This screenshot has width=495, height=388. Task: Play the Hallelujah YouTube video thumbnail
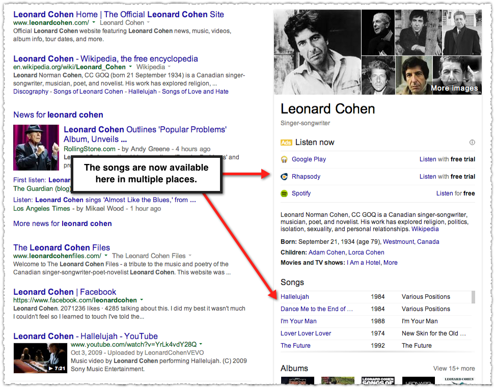[40, 358]
